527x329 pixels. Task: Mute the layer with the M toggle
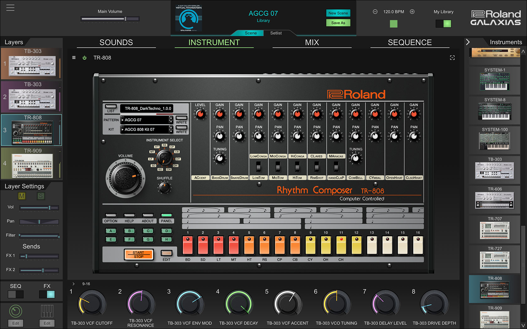click(22, 196)
